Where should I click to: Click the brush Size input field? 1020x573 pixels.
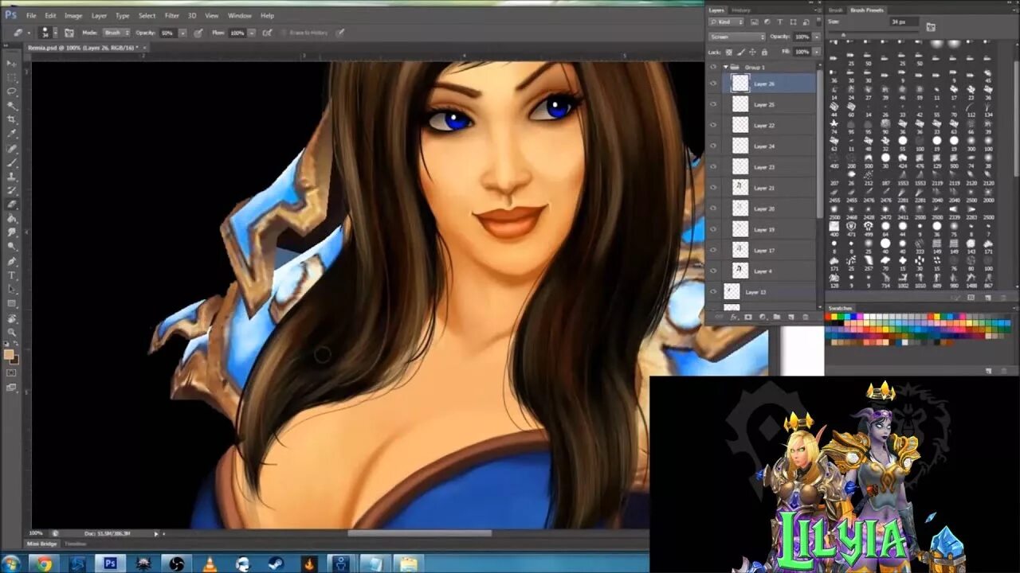(x=904, y=22)
